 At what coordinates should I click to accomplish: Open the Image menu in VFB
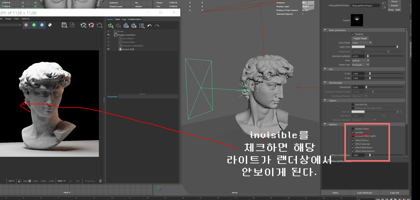(8, 19)
